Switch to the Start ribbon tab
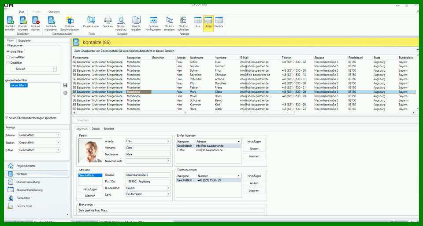 [22, 12]
